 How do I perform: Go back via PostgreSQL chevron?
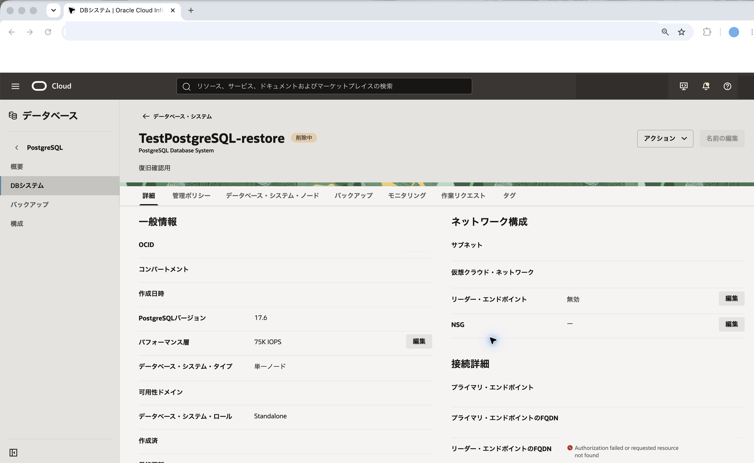tap(17, 148)
